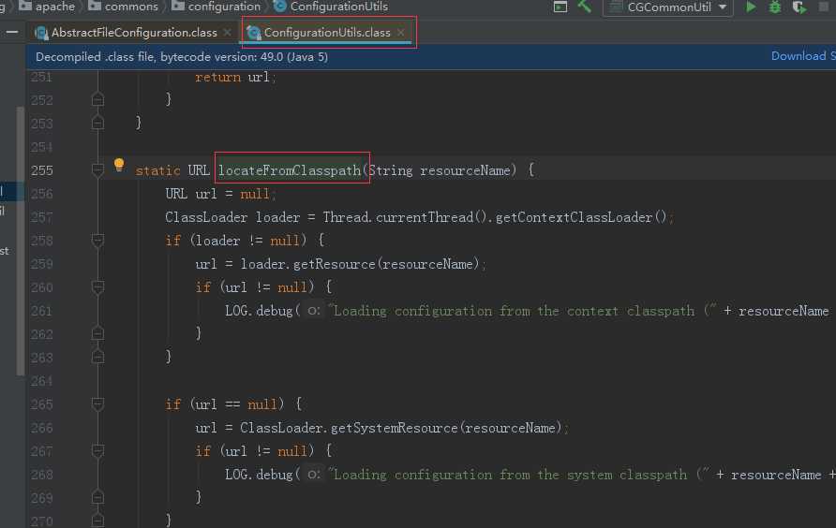Switch to AbstractFileConfiguration.class tab
Image resolution: width=836 pixels, height=528 pixels.
click(x=133, y=33)
